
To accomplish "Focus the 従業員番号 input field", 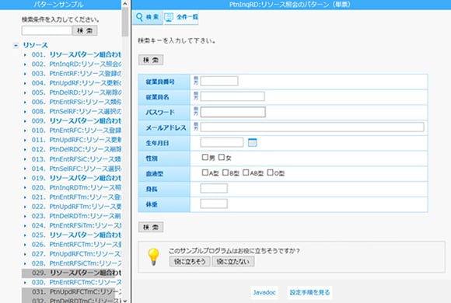I will (x=219, y=81).
